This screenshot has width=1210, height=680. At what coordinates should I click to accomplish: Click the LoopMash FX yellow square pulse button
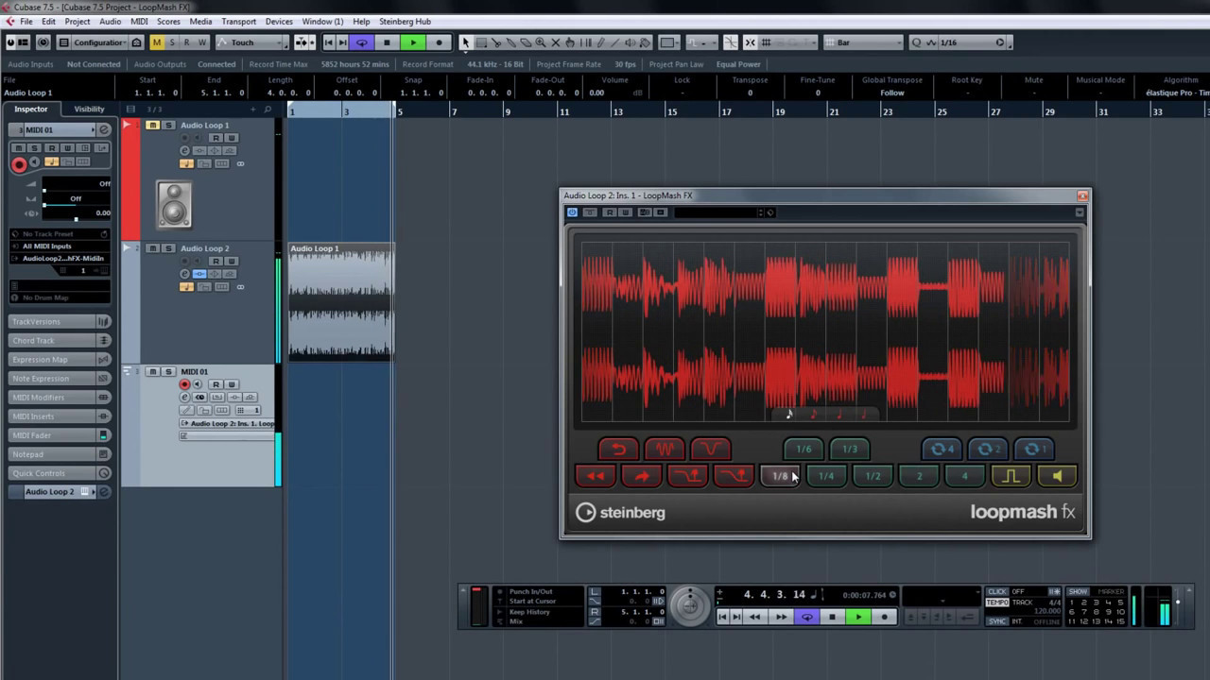pos(1011,476)
